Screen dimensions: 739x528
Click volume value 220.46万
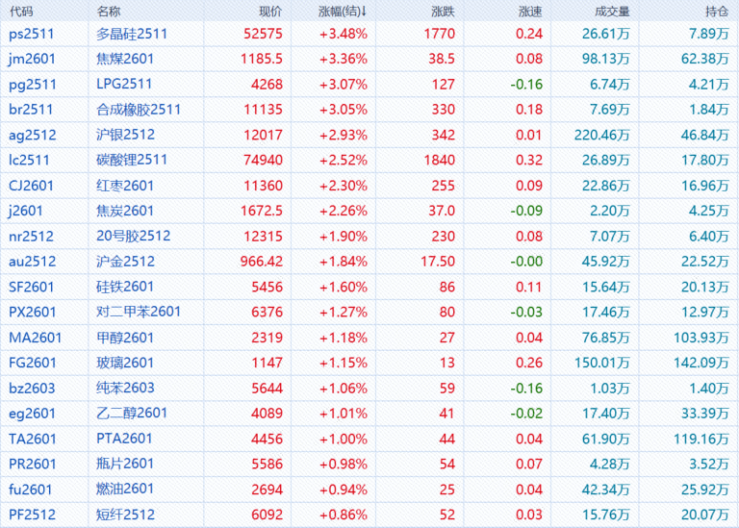601,136
